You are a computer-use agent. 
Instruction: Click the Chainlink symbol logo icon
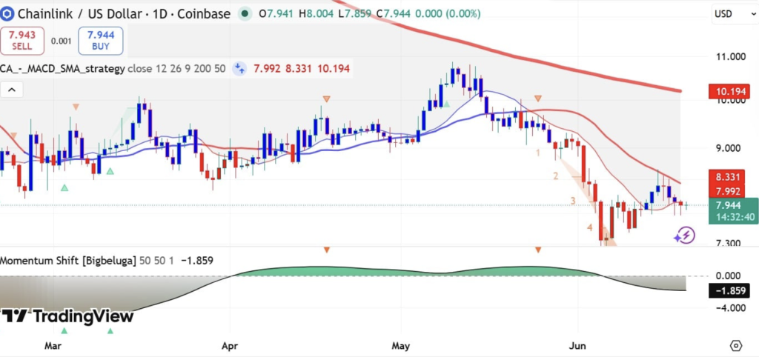(7, 13)
